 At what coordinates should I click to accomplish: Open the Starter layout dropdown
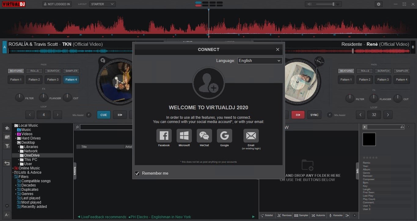[102, 4]
